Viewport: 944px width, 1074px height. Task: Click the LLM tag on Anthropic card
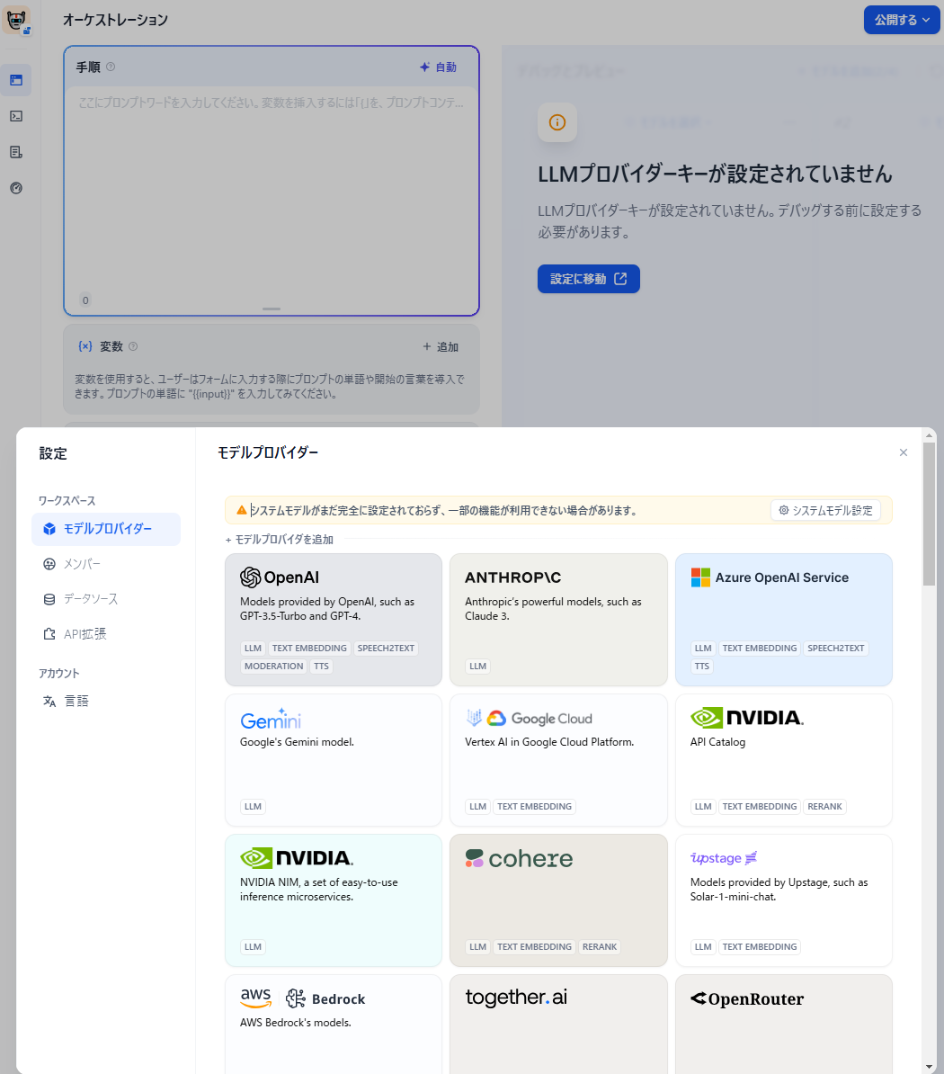point(477,666)
